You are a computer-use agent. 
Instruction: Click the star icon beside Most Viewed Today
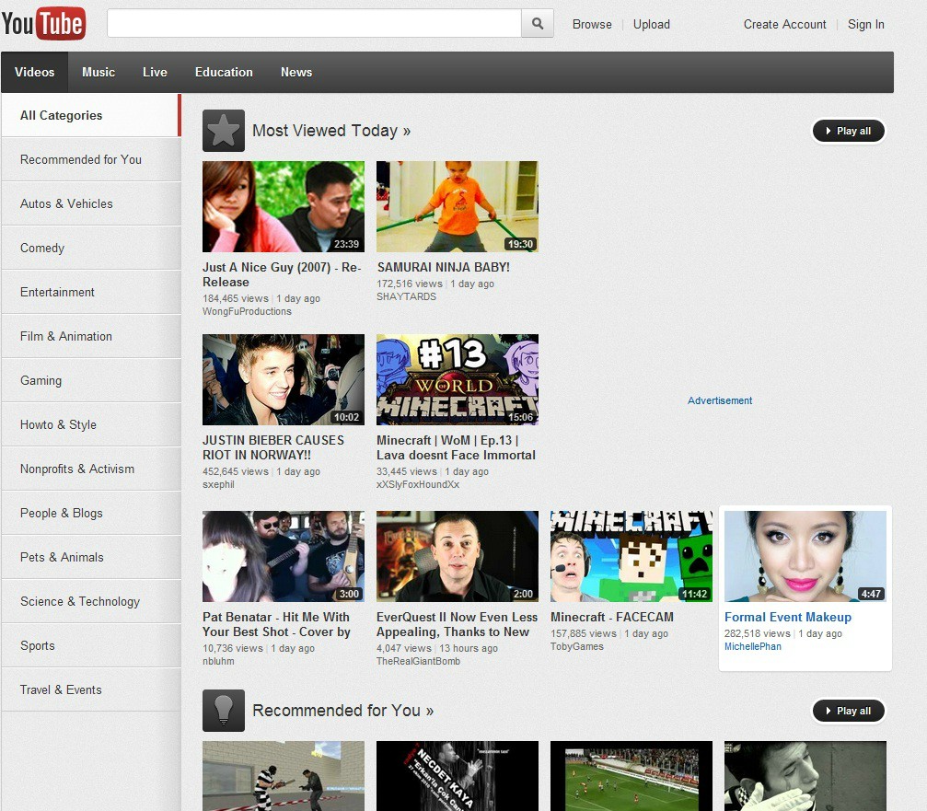[x=224, y=131]
